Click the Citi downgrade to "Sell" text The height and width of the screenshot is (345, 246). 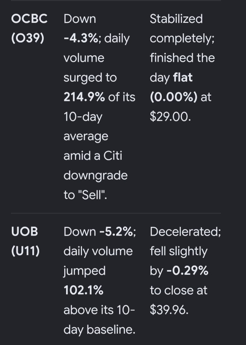tap(95, 175)
